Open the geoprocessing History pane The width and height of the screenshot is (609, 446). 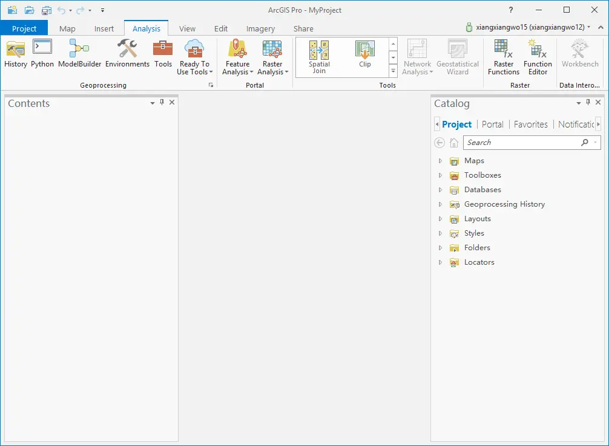16,54
